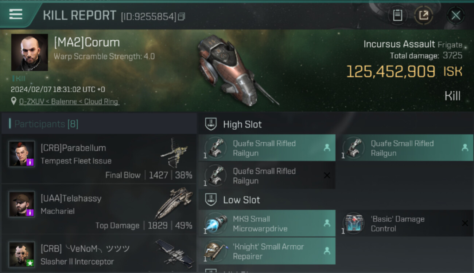The image size is (474, 273).
Task: Select the first Quafe Small Rifled Railgun
Action: 267,148
